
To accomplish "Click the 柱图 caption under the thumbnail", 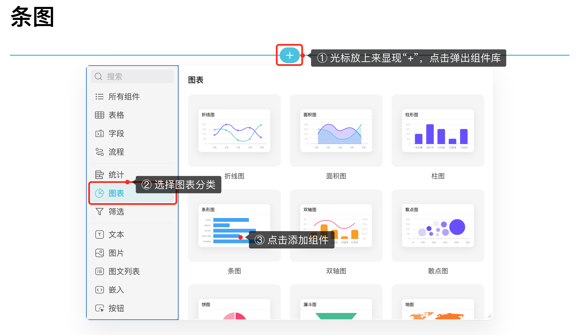I will 438,176.
